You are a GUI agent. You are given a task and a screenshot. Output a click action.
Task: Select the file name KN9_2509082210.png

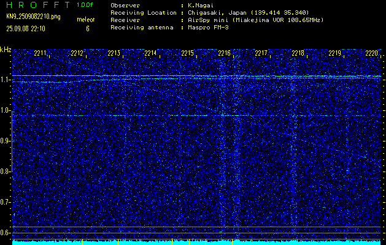tap(33, 17)
